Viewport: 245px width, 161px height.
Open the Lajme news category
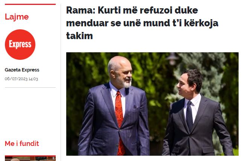click(17, 17)
